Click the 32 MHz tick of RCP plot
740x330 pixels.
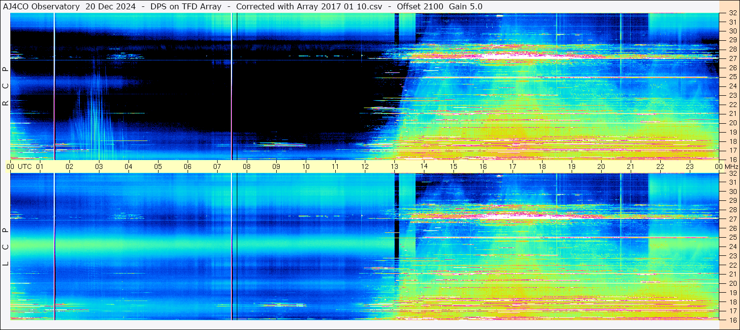[732, 13]
